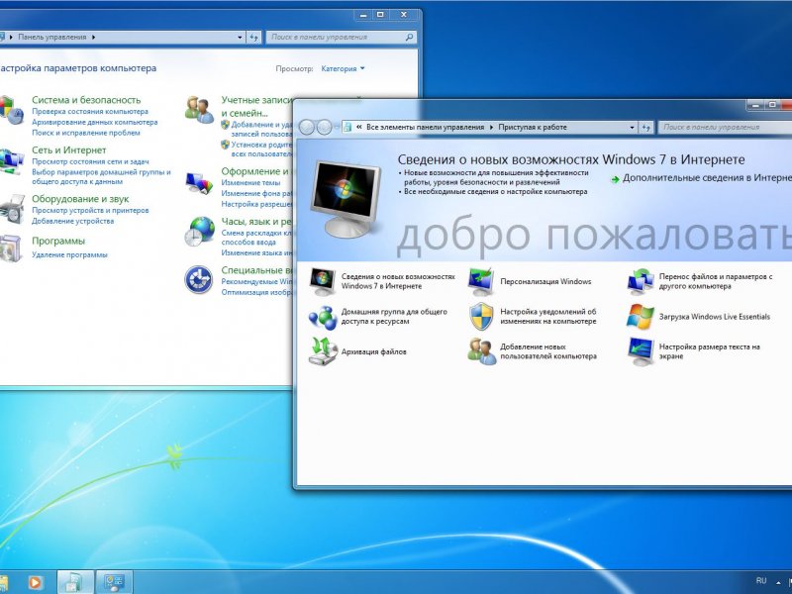Click Дополнительные сведения в Интернете link

[707, 178]
